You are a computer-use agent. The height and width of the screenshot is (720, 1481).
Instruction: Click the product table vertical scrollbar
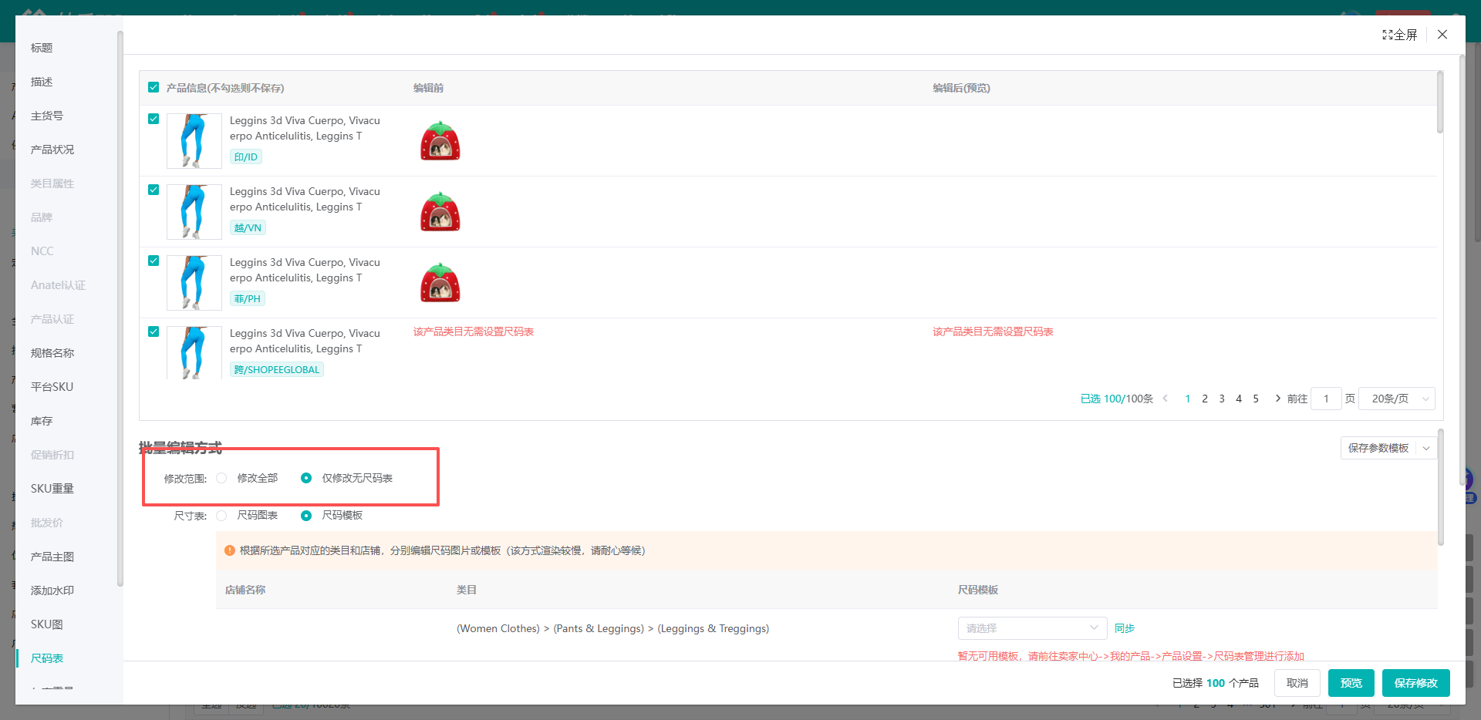tap(1439, 102)
